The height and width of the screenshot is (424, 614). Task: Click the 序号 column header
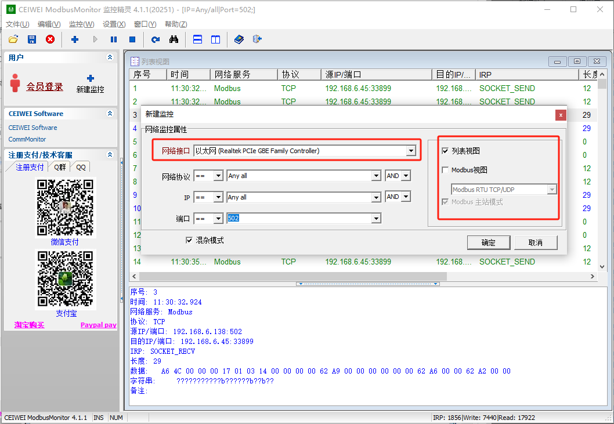coord(142,74)
